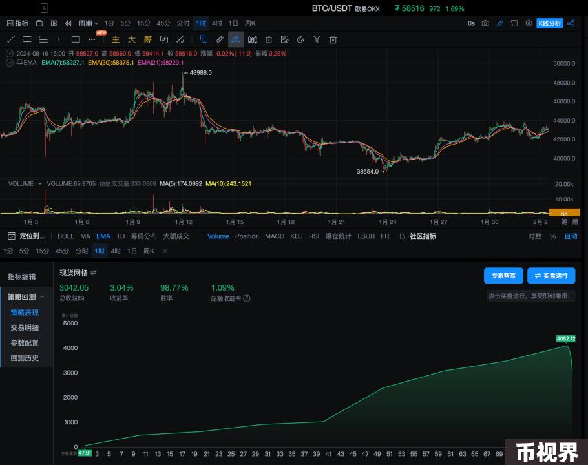
Task: Switch strategy via 现货网格 swap arrows
Action: (94, 273)
